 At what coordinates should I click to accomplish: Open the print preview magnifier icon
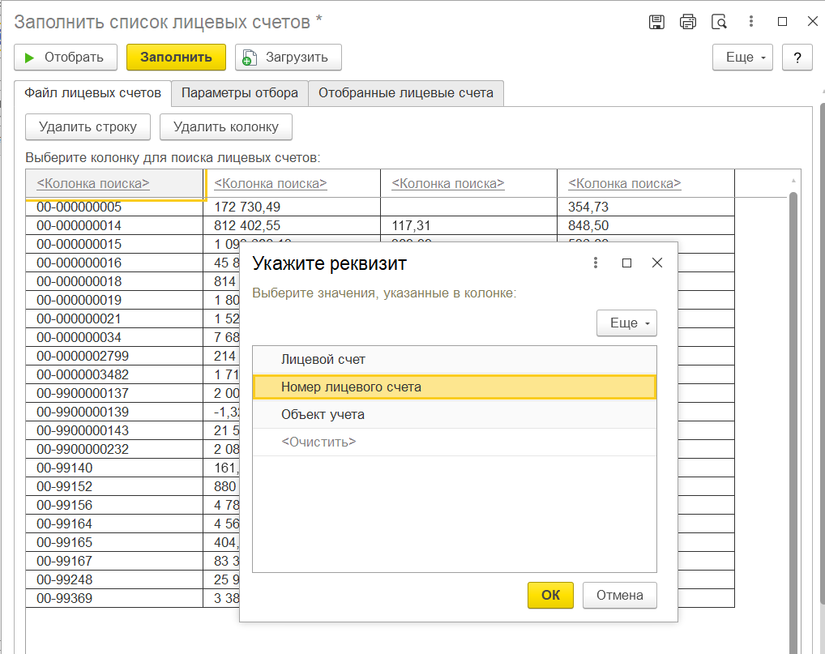click(x=718, y=22)
